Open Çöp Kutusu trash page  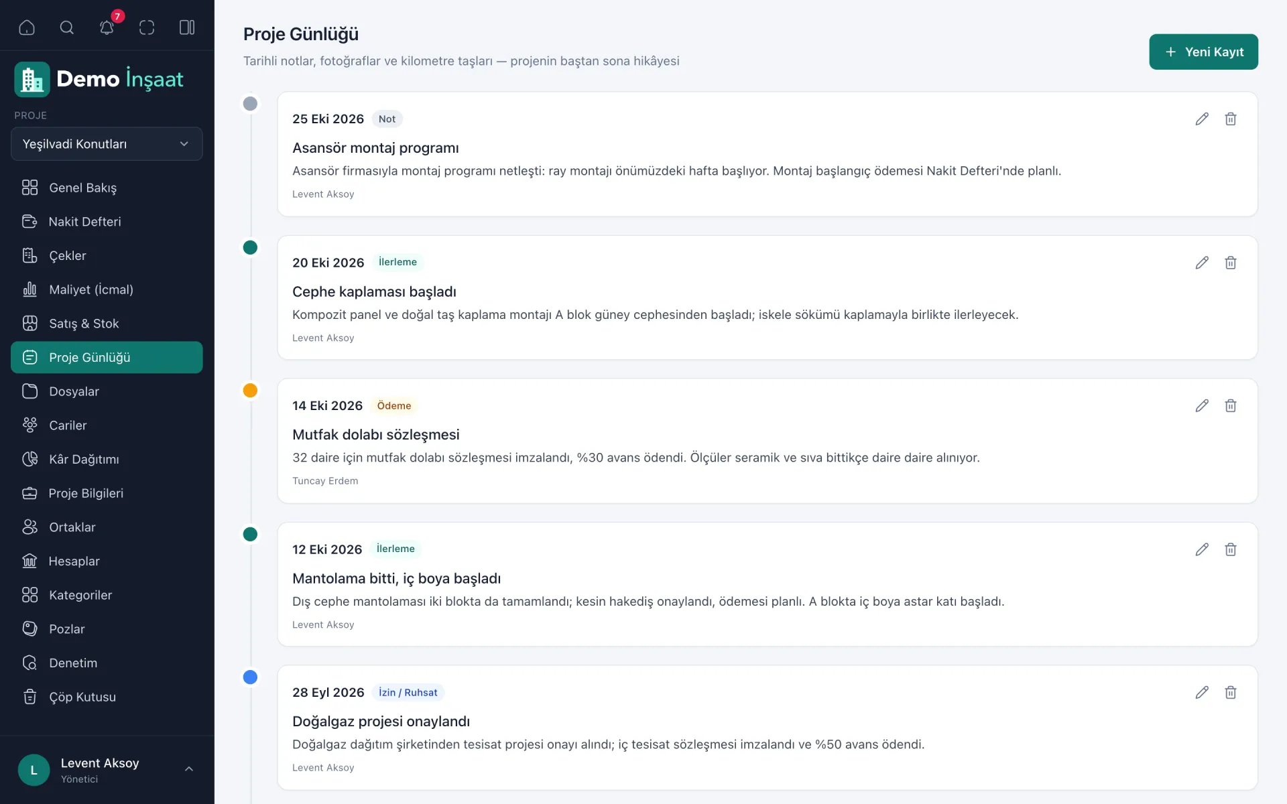pyautogui.click(x=107, y=697)
